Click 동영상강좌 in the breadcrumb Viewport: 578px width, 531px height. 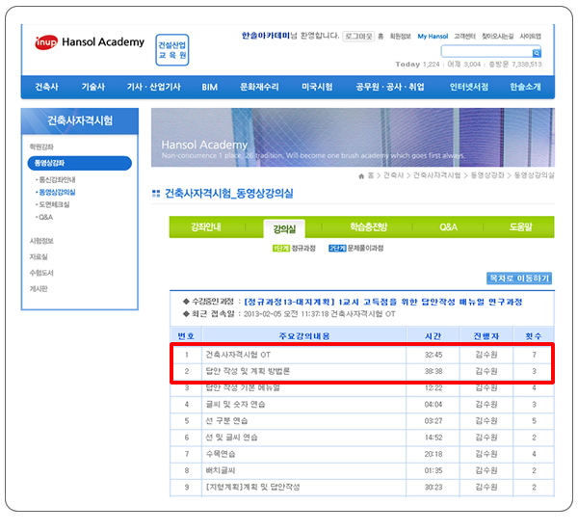[487, 175]
